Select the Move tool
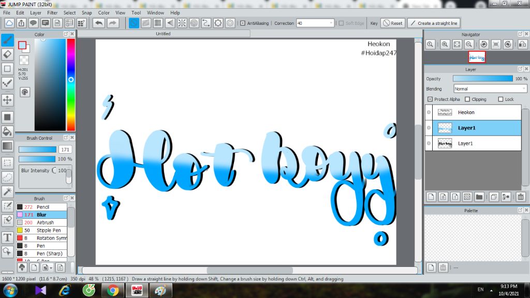Image resolution: width=530 pixels, height=298 pixels. 7,100
